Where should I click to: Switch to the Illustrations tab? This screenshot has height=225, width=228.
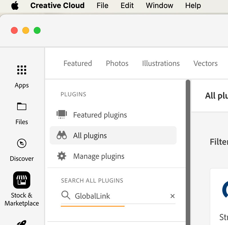(x=161, y=63)
